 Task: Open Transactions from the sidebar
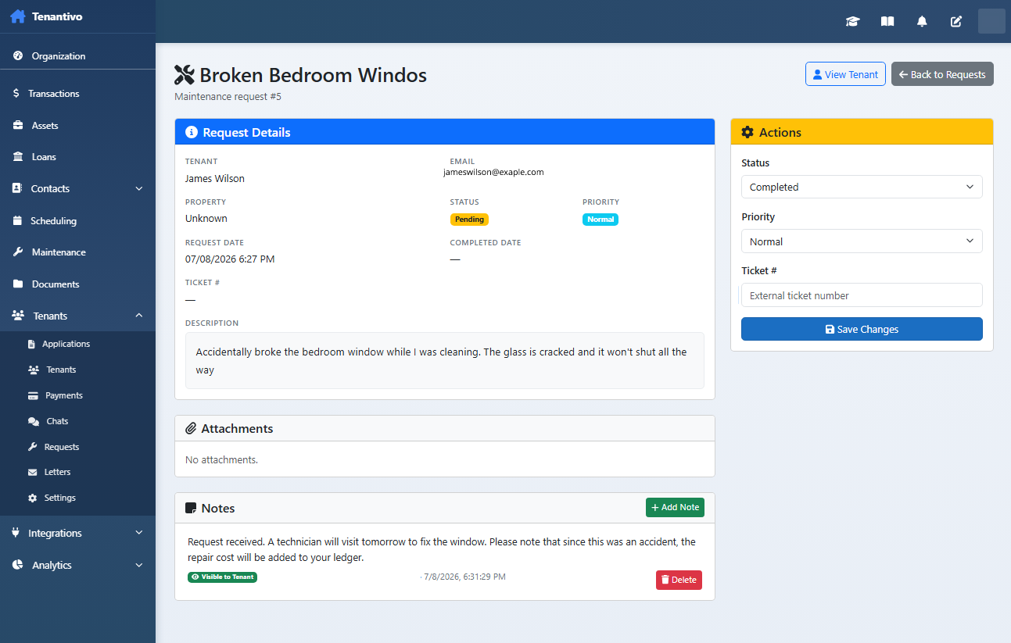(x=54, y=94)
